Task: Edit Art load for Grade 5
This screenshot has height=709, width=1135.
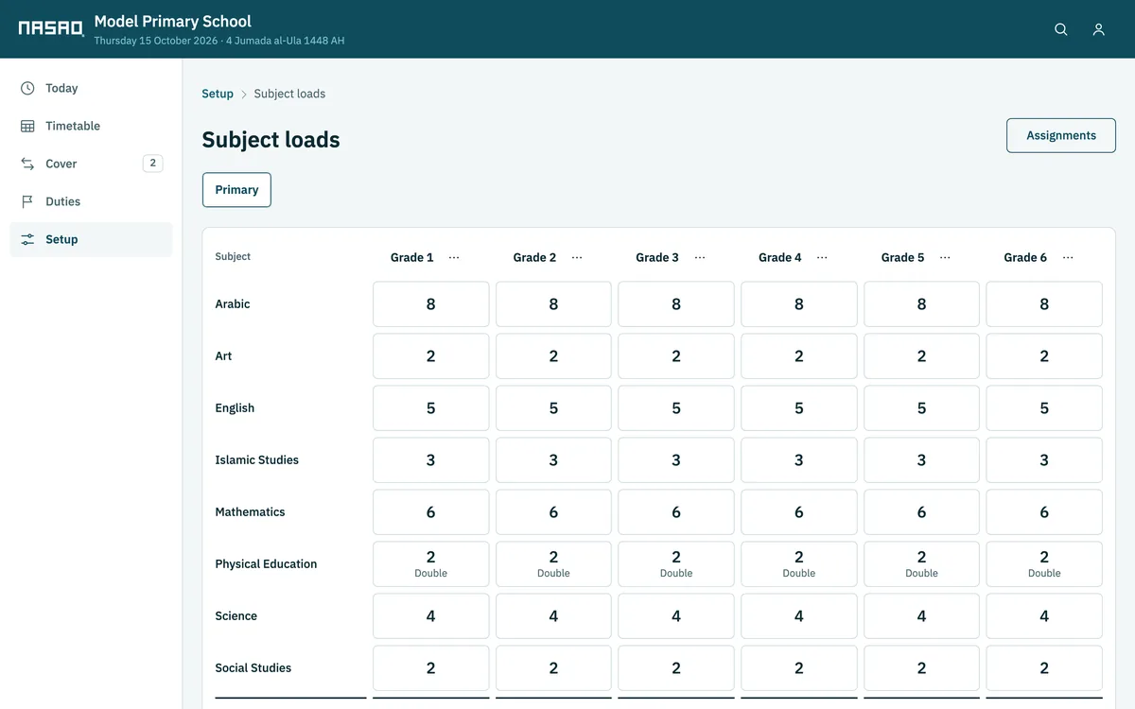Action: [x=922, y=356]
